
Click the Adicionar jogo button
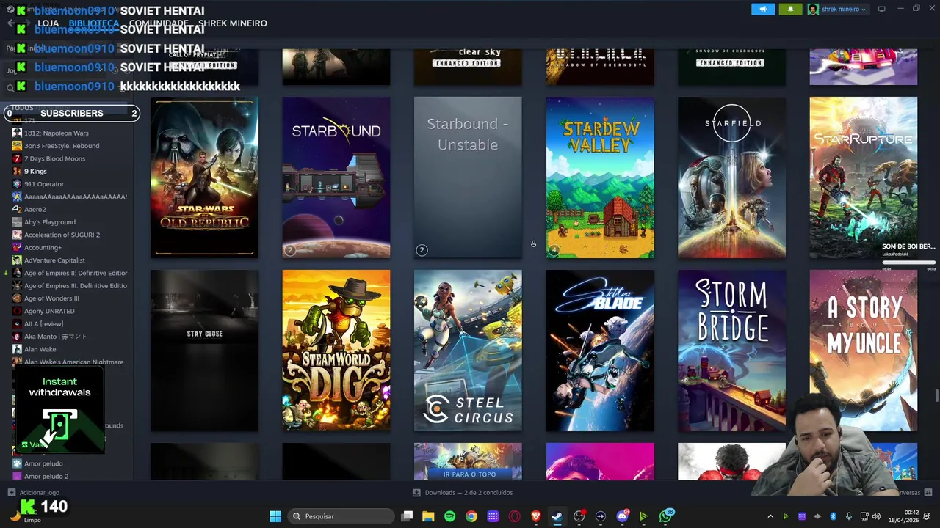coord(34,493)
